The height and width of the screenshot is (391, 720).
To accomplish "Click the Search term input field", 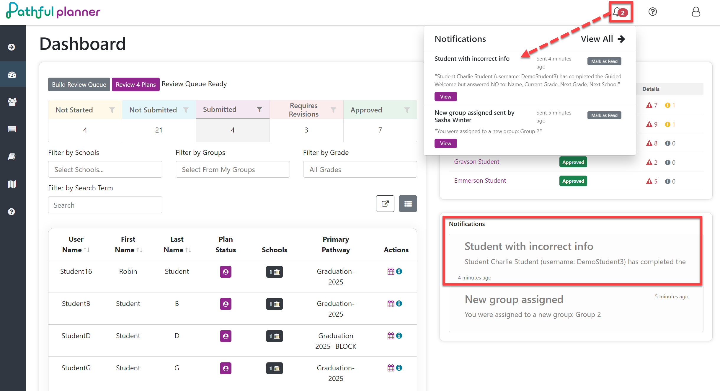I will coord(105,205).
